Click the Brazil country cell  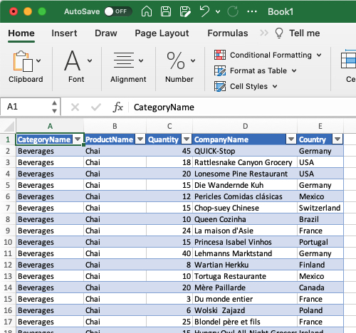pyautogui.click(x=320, y=219)
